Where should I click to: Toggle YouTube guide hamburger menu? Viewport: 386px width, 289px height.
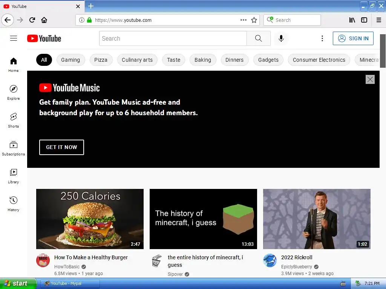14,38
